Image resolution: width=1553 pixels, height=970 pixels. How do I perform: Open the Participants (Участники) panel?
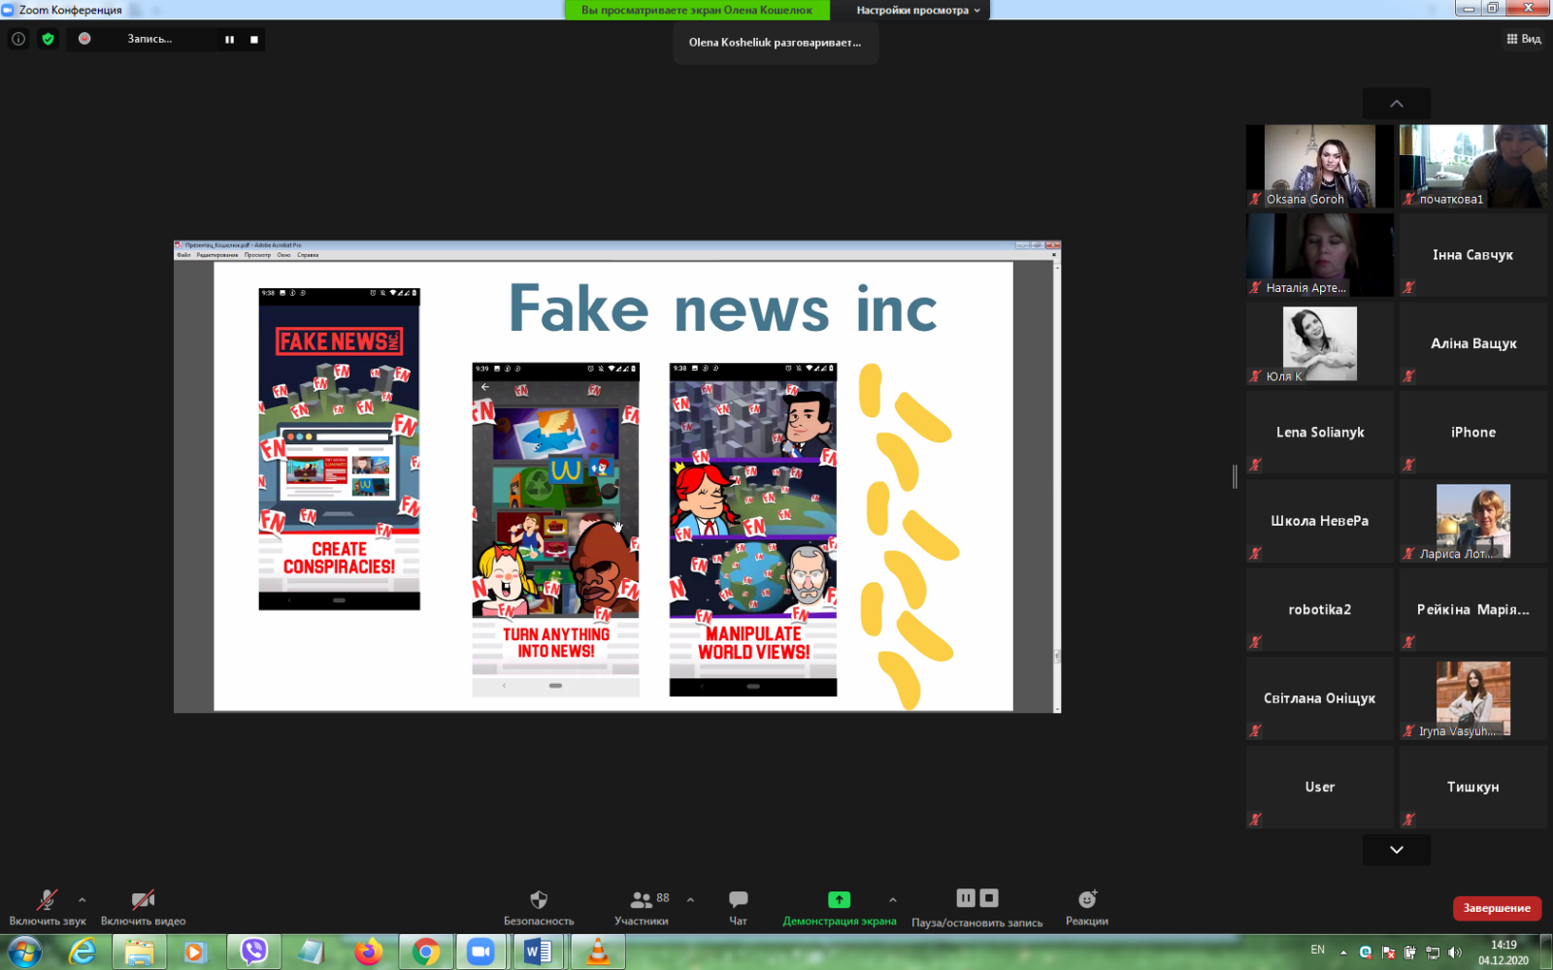point(642,900)
